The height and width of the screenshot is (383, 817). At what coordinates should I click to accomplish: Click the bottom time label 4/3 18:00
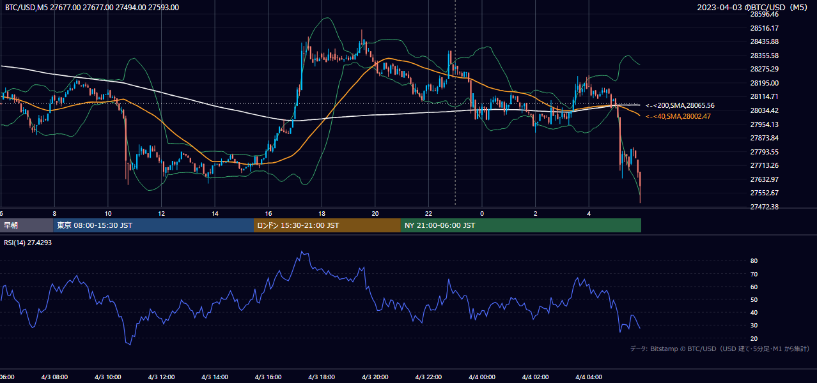(322, 377)
